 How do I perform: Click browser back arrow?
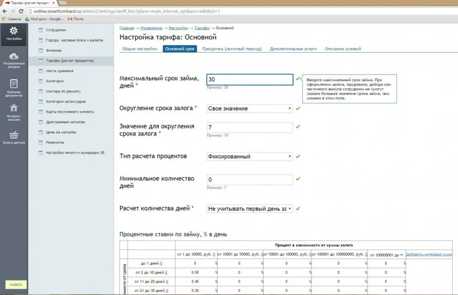click(5, 11)
